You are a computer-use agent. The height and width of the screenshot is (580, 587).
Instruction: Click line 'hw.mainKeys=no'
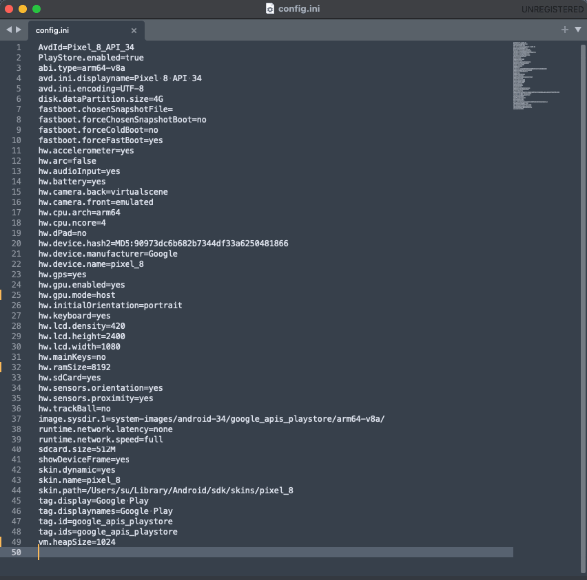coord(72,357)
